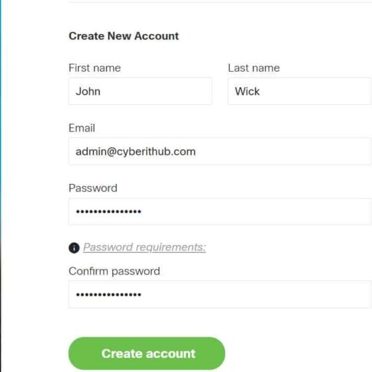Click the divider line above the heading
This screenshot has height=372, width=372.
tap(220, 1)
